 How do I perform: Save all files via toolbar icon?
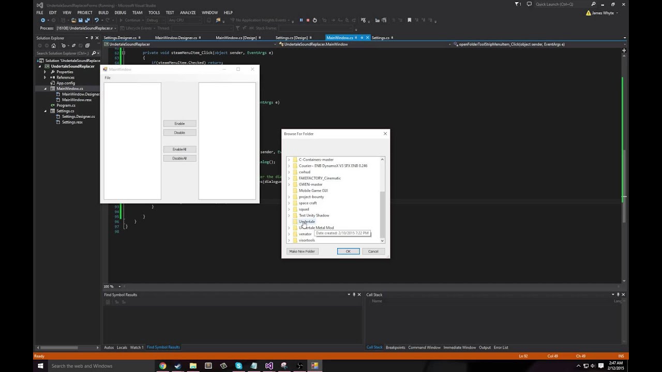[87, 20]
